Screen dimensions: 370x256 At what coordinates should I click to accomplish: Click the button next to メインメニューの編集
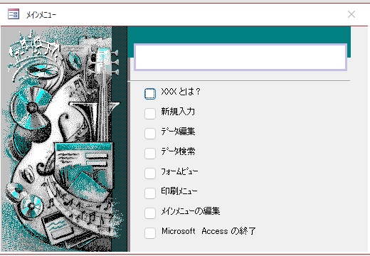pyautogui.click(x=150, y=213)
